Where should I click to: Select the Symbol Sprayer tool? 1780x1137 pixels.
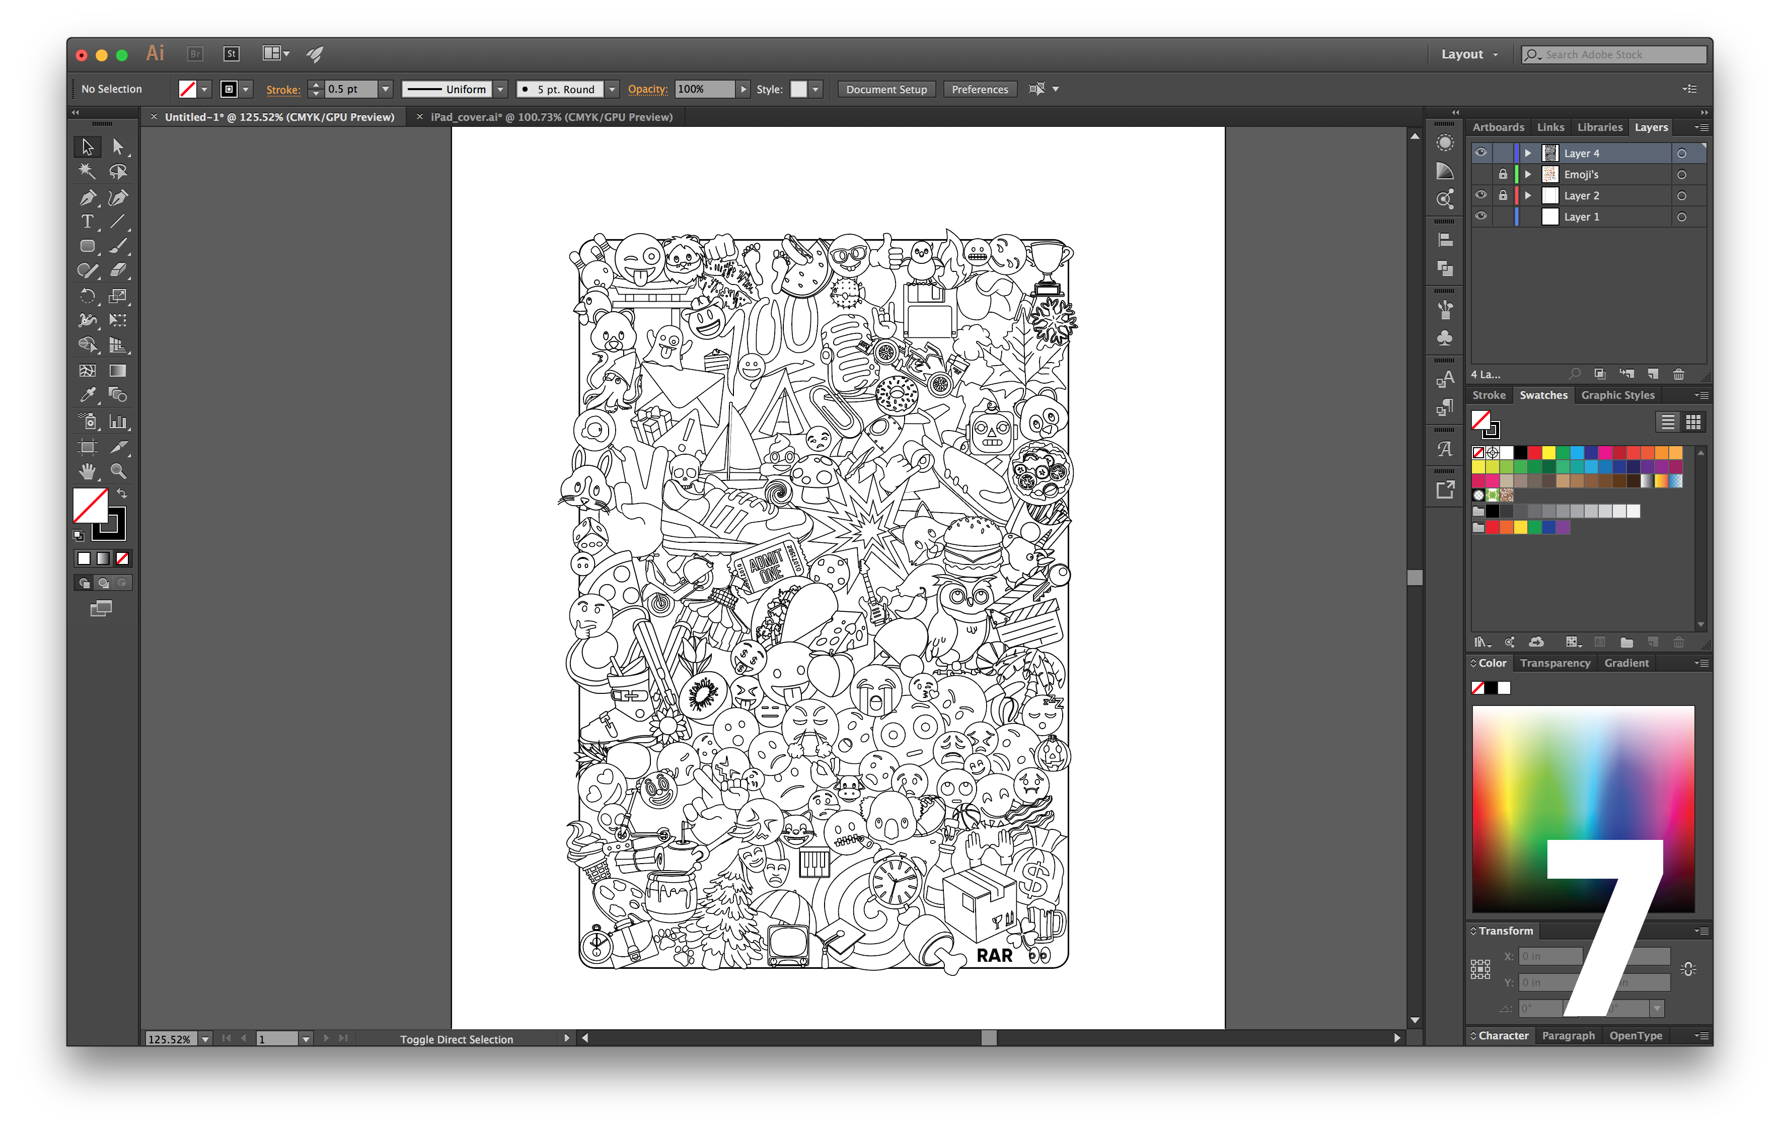click(x=87, y=421)
